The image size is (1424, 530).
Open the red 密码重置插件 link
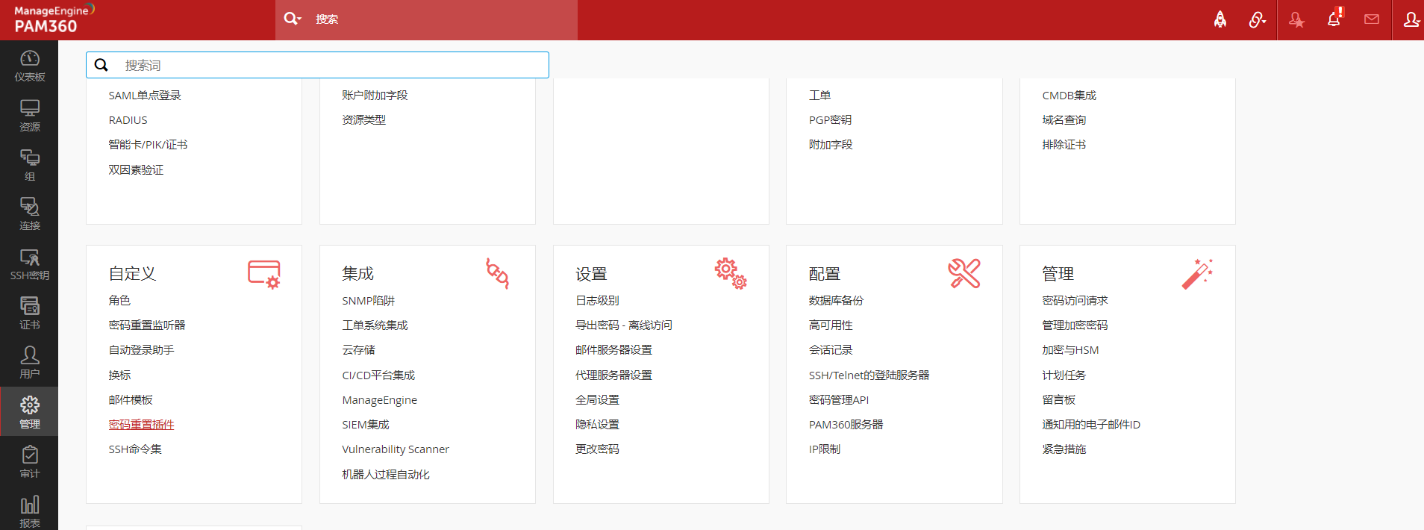tap(141, 425)
